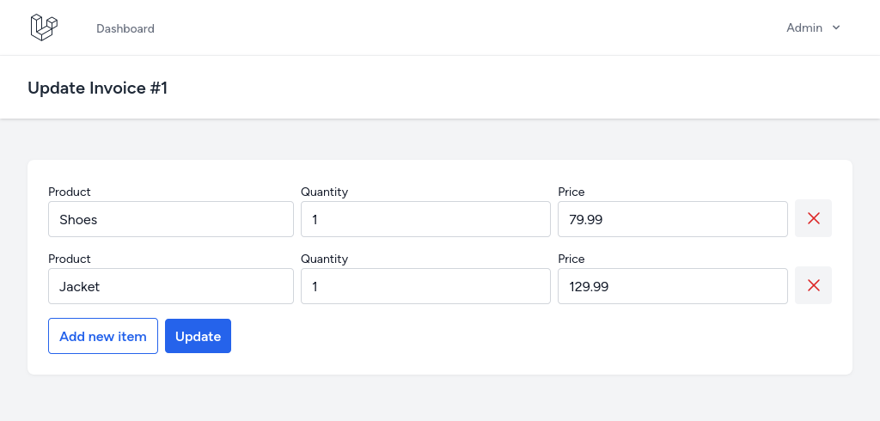Click the Update Invoice #1 heading
880x421 pixels.
pyautogui.click(x=98, y=88)
